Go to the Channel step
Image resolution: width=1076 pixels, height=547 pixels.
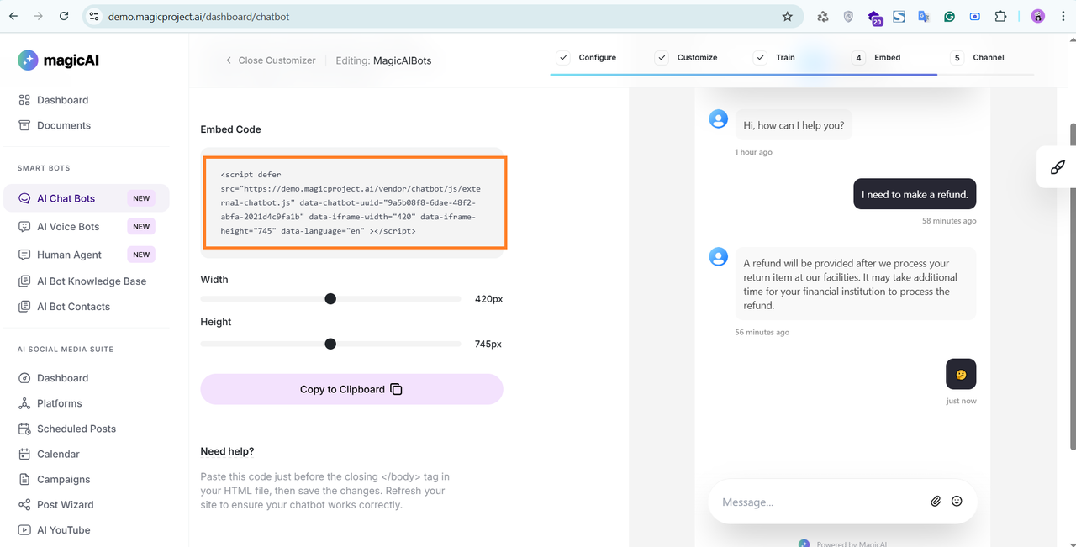point(978,57)
